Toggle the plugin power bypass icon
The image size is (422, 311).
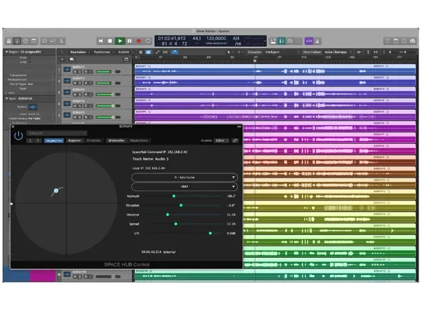click(x=19, y=135)
